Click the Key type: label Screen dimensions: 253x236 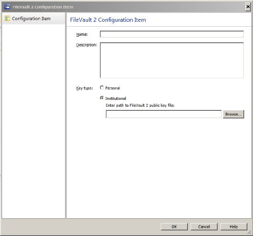84,88
